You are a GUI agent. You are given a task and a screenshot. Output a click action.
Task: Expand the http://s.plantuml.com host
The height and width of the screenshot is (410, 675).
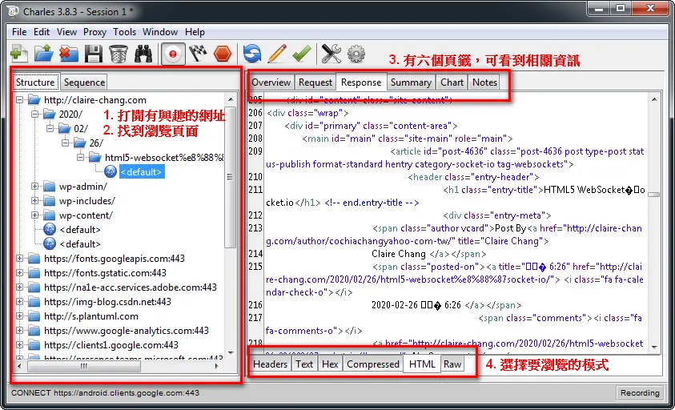point(19,316)
